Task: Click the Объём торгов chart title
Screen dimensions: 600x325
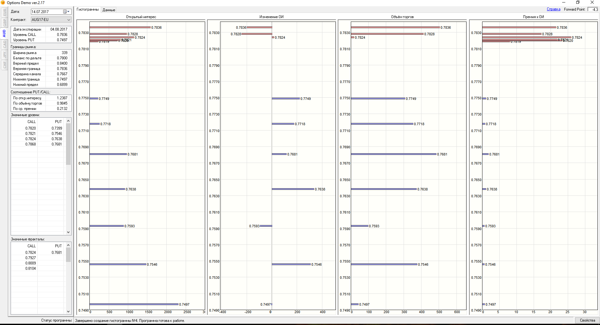Action: point(402,17)
